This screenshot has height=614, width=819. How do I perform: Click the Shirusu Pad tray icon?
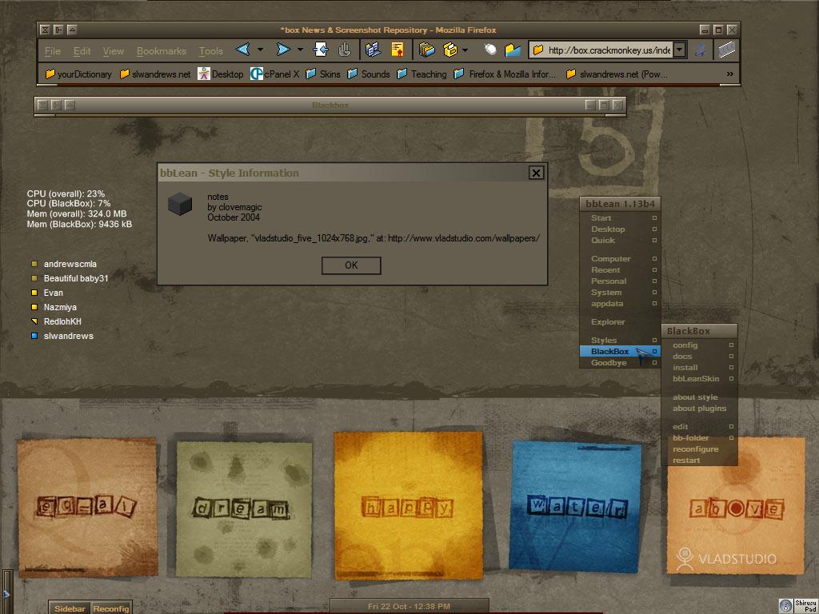coord(798,606)
